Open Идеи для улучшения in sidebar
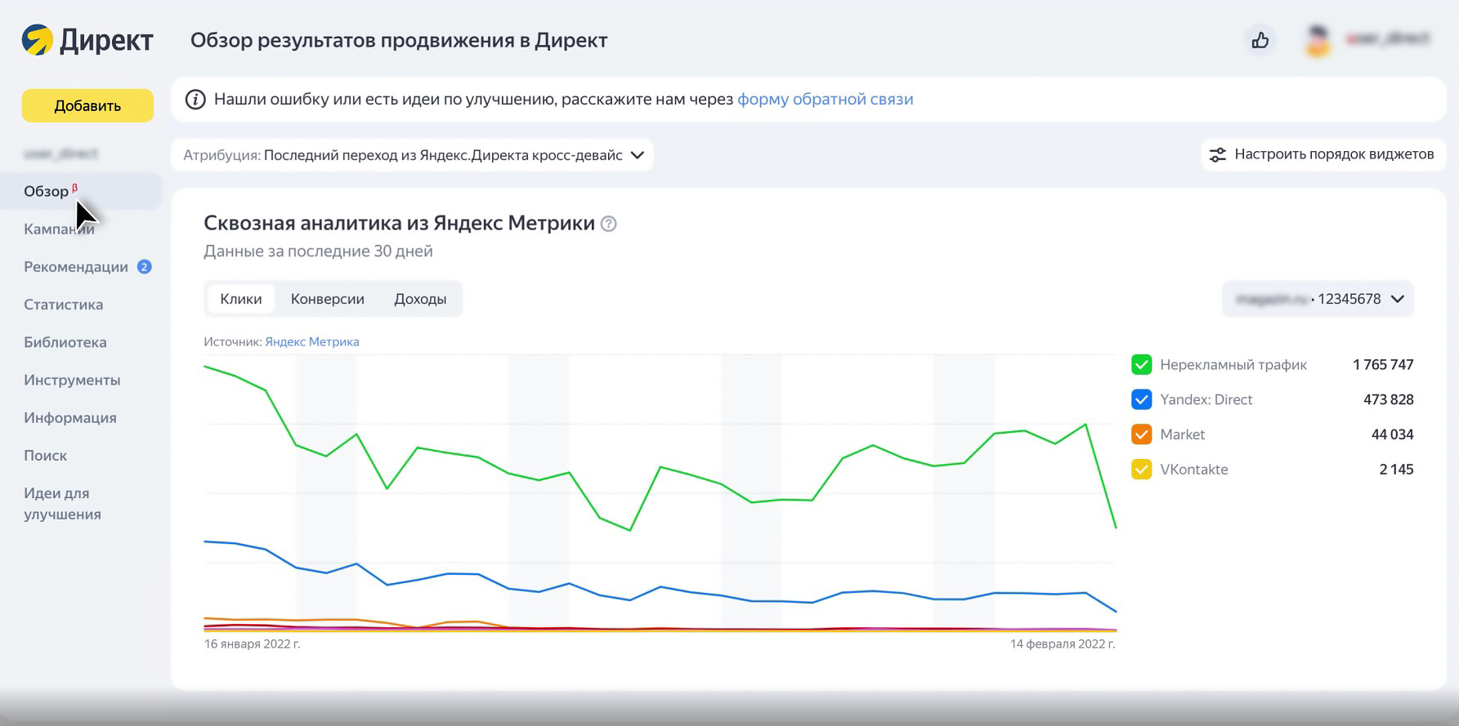The height and width of the screenshot is (726, 1459). tap(63, 504)
